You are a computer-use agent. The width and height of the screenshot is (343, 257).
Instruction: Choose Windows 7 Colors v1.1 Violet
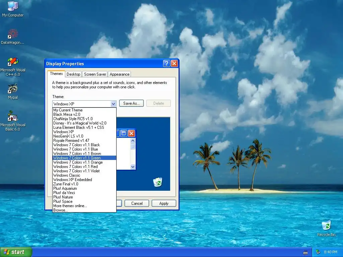point(84,171)
